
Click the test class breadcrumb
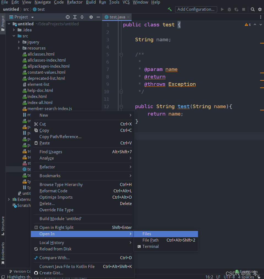point(39,9)
